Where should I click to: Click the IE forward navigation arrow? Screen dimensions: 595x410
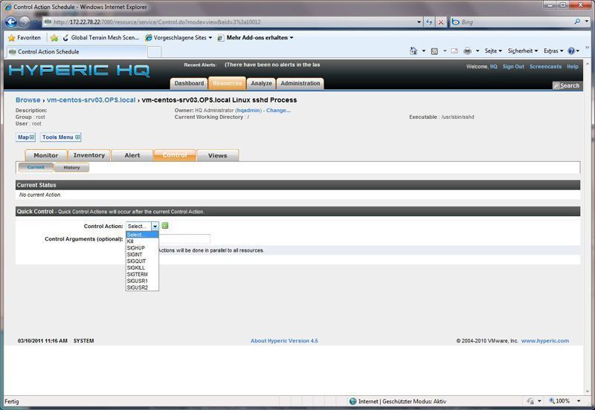[25, 22]
